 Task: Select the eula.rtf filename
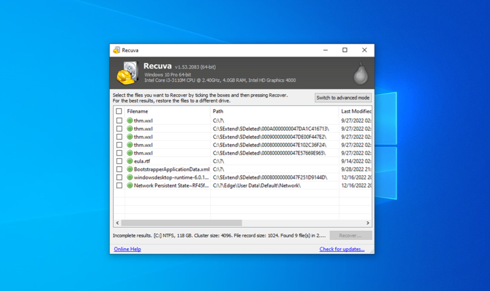click(142, 161)
